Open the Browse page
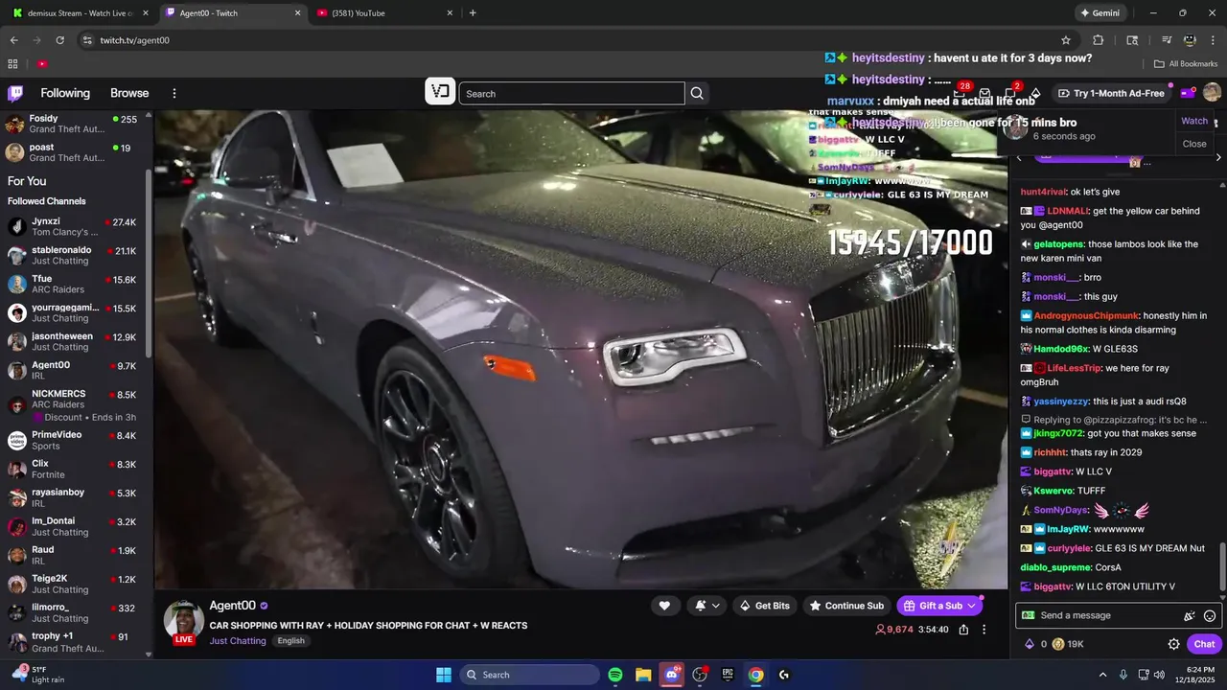This screenshot has width=1227, height=690. [129, 93]
